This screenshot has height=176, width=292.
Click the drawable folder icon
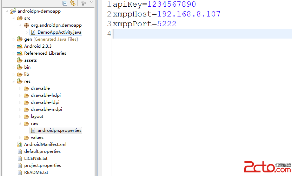coord(26,89)
